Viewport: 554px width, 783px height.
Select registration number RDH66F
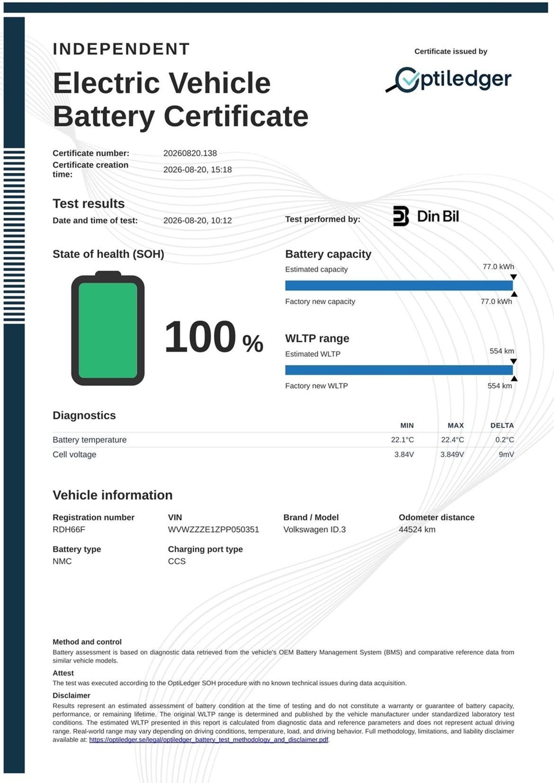[x=69, y=530]
